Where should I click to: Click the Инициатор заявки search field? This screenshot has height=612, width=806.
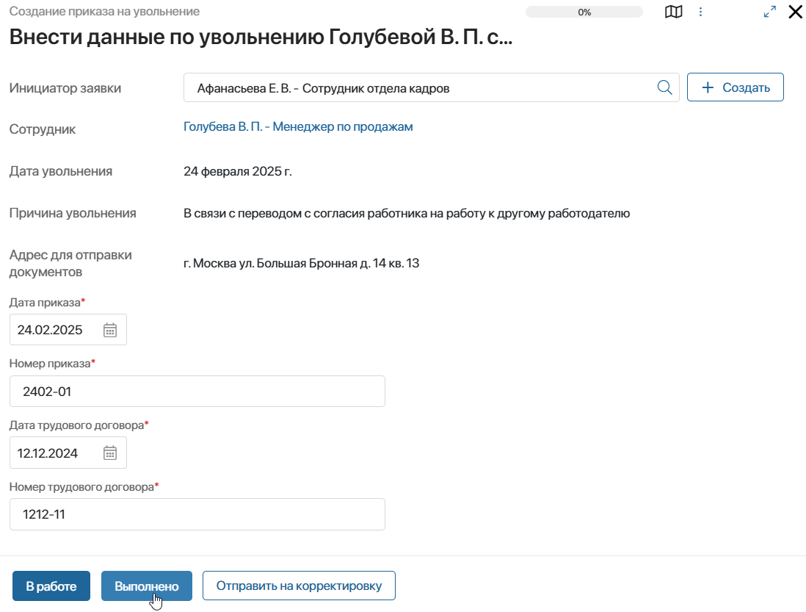[432, 88]
